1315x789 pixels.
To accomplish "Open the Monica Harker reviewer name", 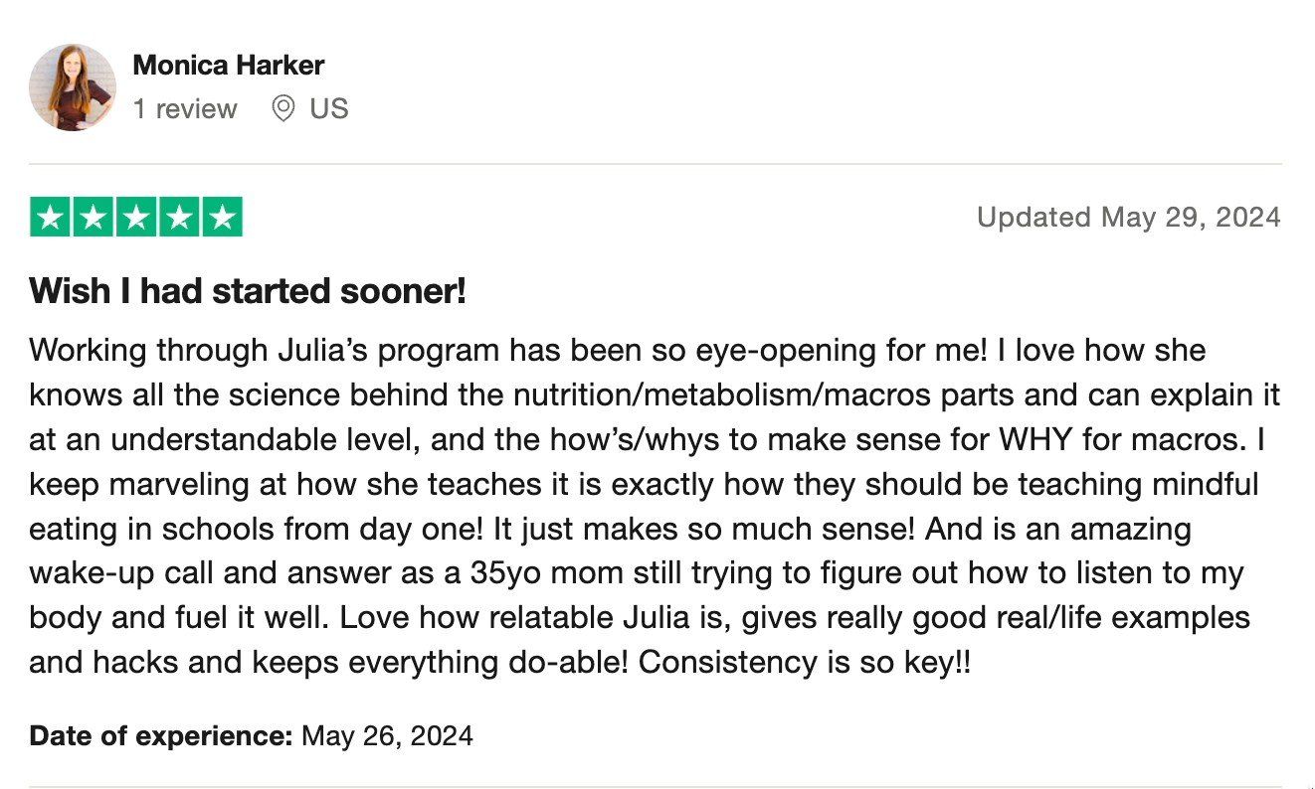I will tap(229, 66).
